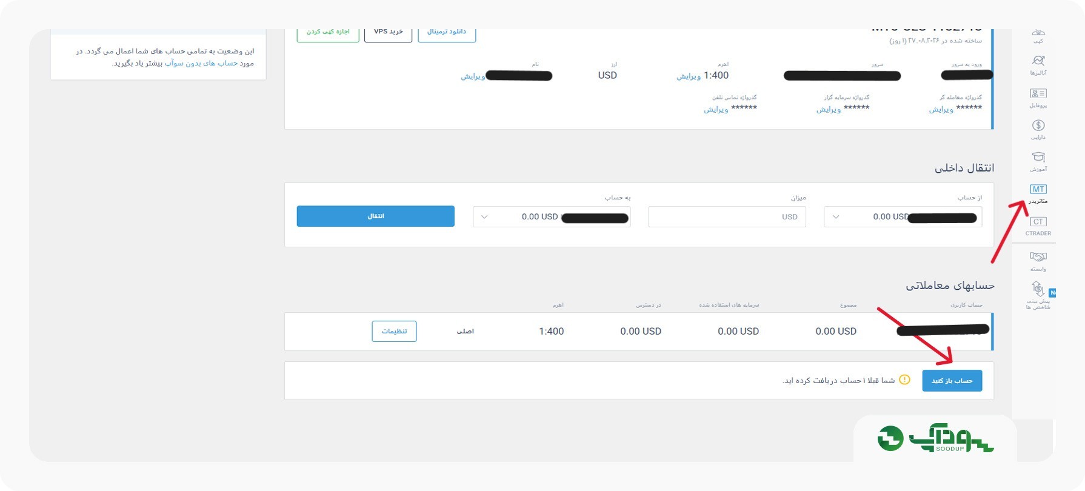Open تنظیمات for the trading account row
1085x491 pixels.
click(x=394, y=331)
